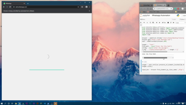
Task: Click the Trusted notebook indicator
Action: point(174,20)
